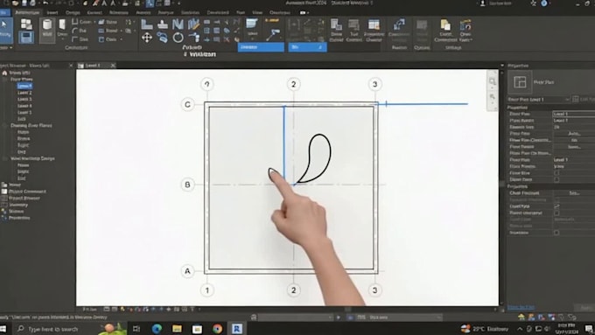Viewport: 595px width, 335px height.
Task: Click the blue help link at Properties bottom
Action: click(x=521, y=307)
